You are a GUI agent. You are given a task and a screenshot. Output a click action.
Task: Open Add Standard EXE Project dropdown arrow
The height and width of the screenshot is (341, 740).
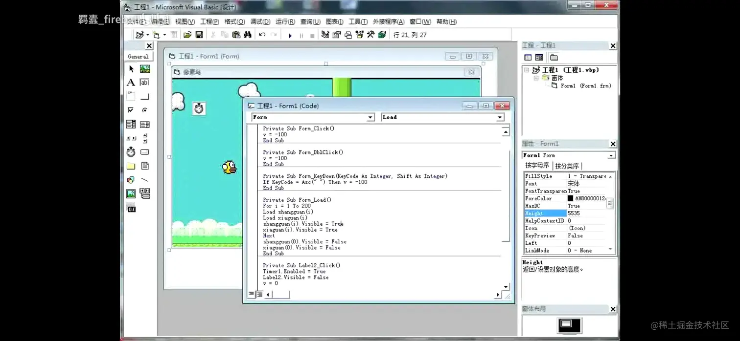[148, 35]
